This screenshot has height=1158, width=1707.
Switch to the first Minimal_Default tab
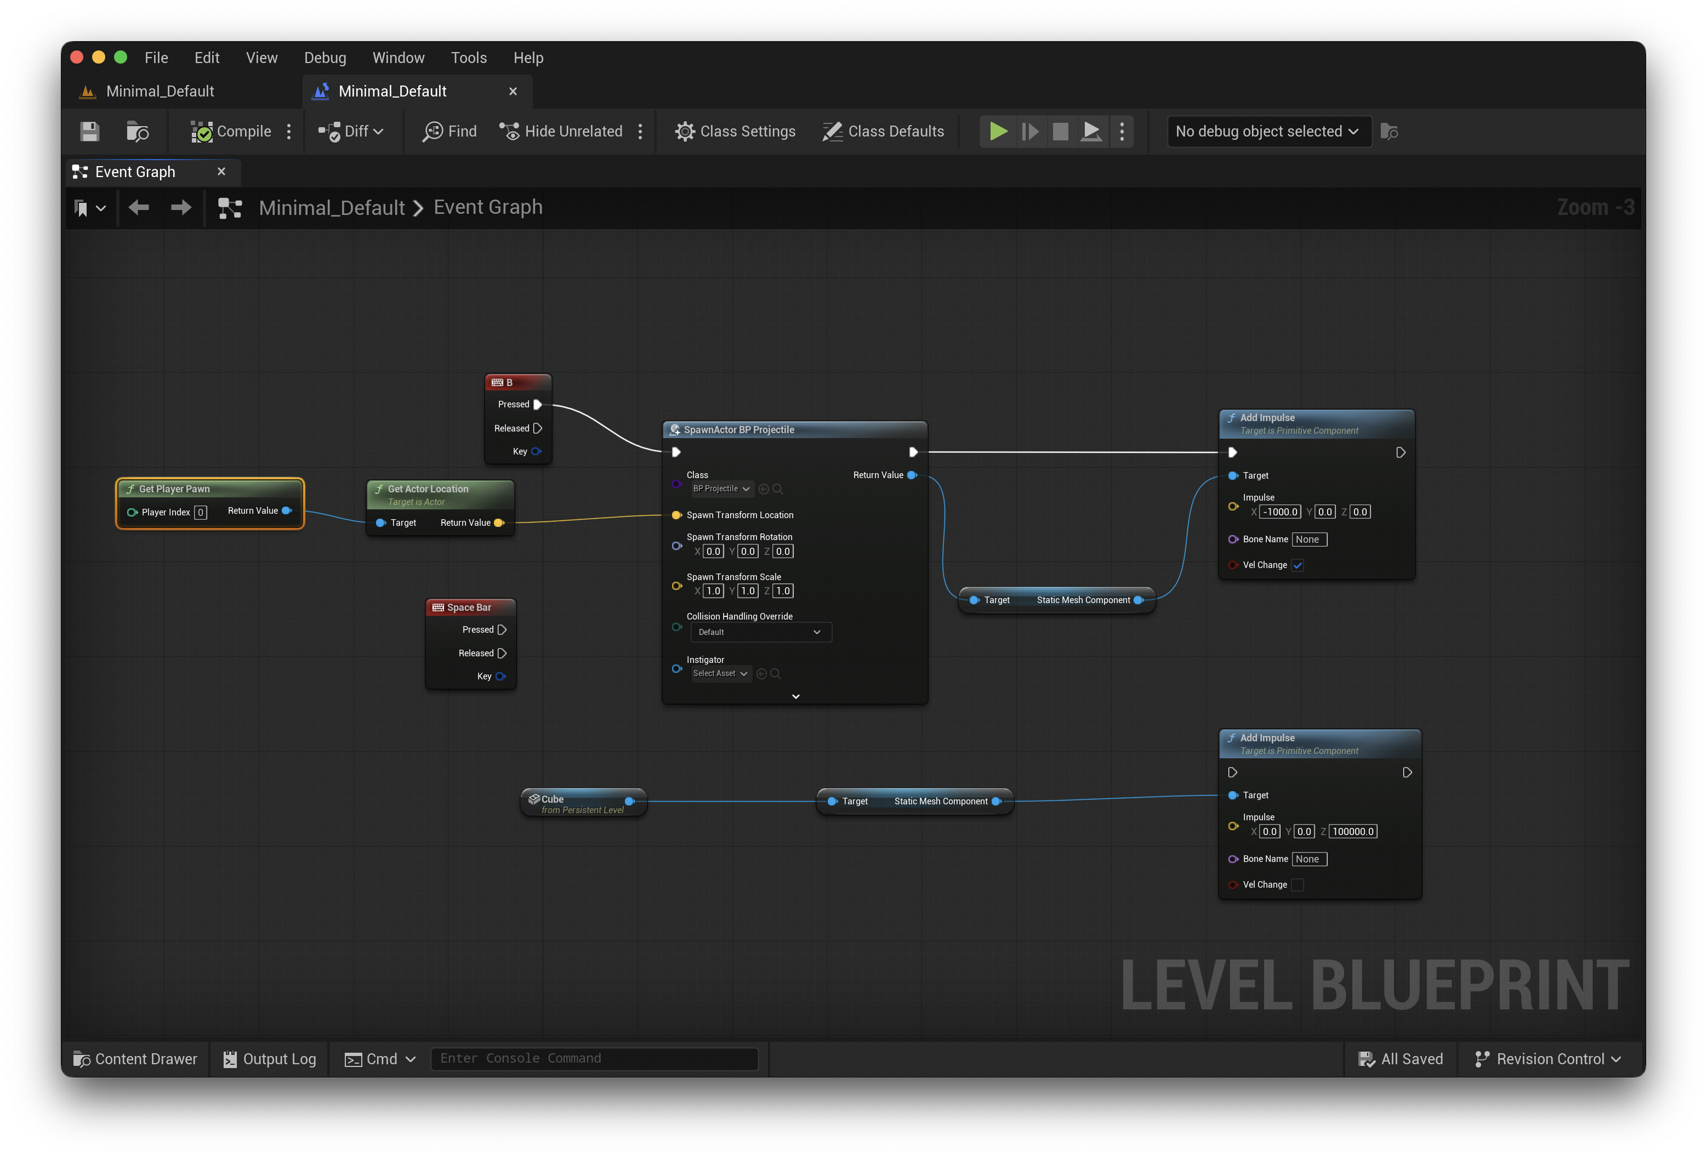[160, 91]
